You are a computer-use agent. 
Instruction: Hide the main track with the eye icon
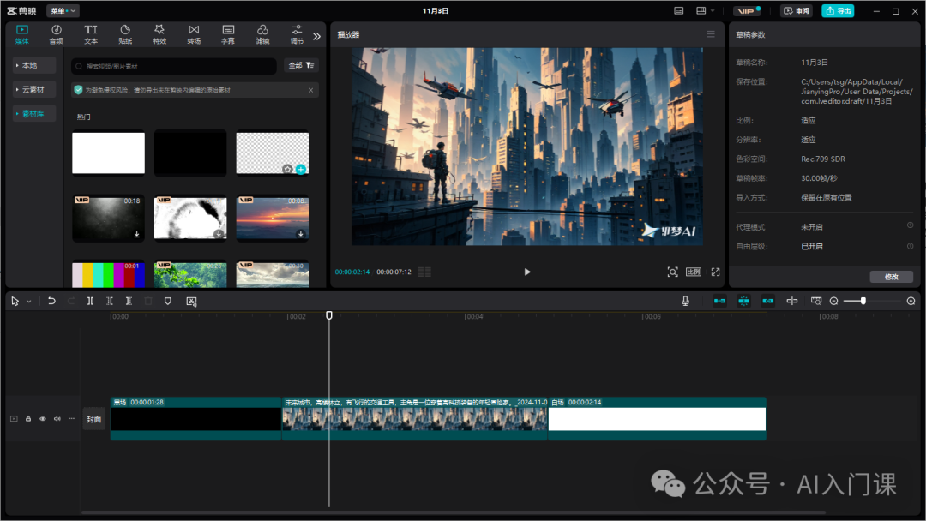click(x=43, y=419)
